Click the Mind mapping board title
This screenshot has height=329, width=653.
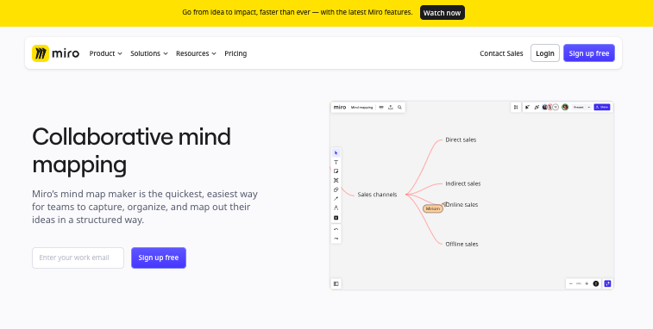[x=361, y=108]
